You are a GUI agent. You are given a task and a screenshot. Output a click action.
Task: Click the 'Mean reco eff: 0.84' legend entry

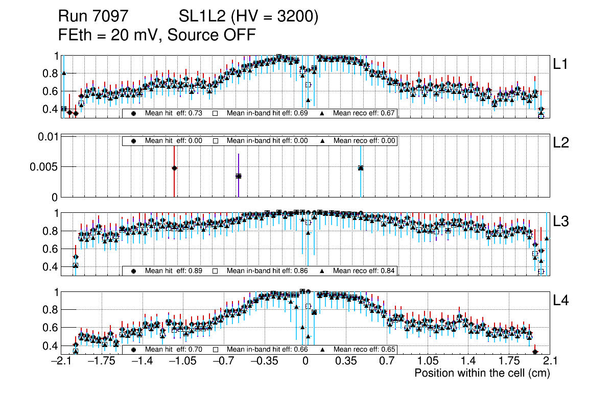coord(364,271)
